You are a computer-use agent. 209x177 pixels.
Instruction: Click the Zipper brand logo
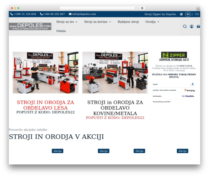(174, 55)
